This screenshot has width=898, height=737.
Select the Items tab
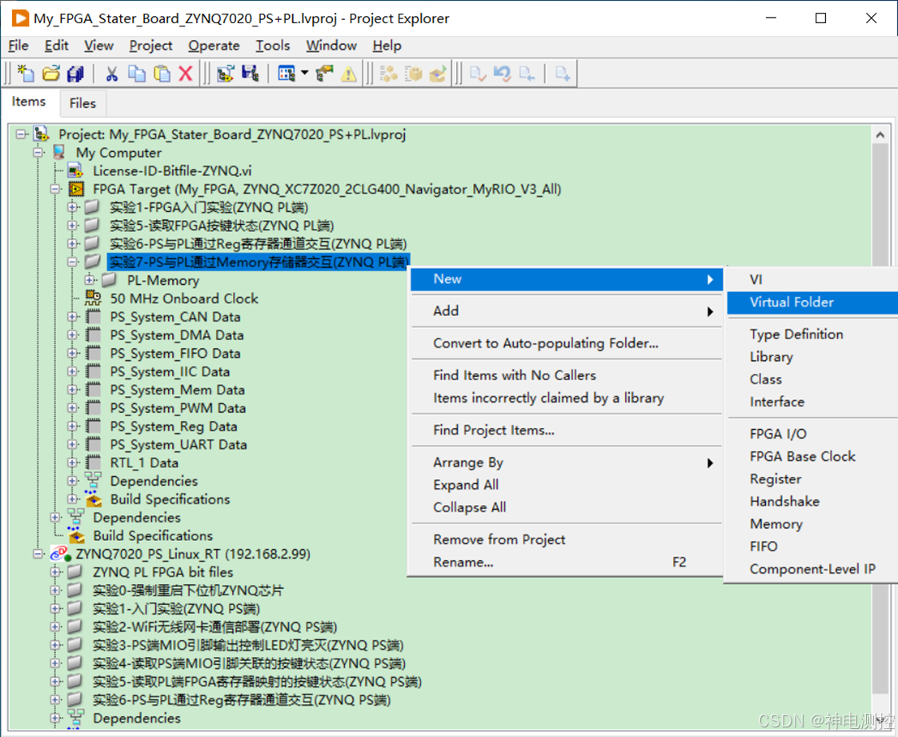(x=29, y=102)
